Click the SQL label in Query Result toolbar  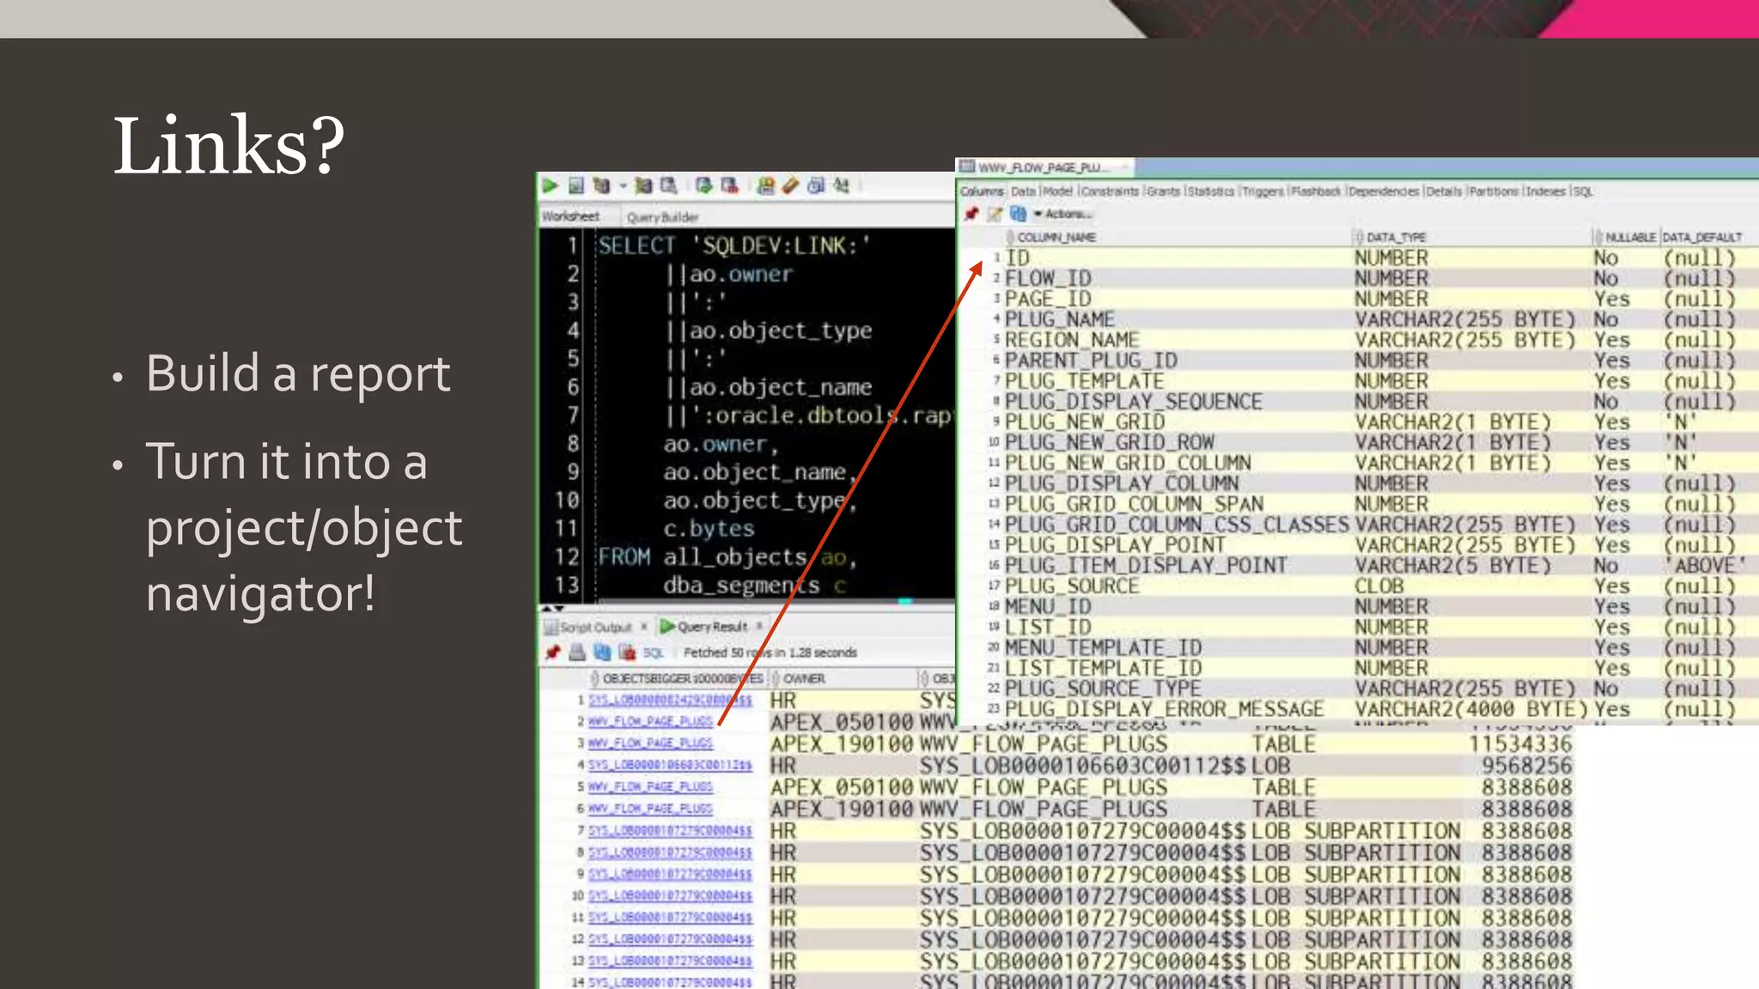tap(654, 652)
